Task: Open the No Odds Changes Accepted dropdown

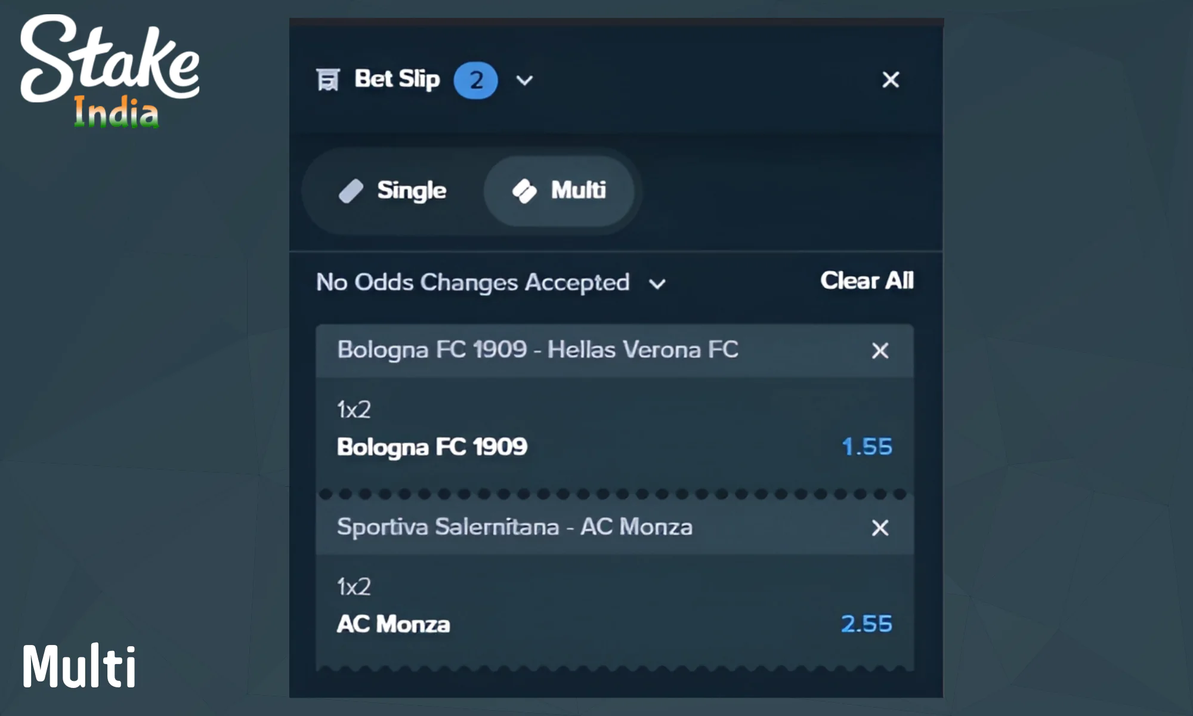Action: point(473,282)
